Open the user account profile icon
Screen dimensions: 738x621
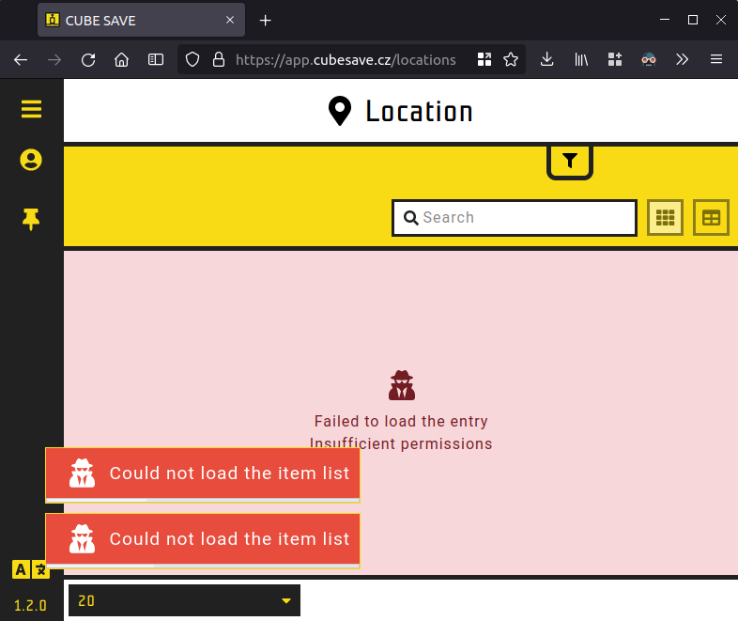[31, 161]
